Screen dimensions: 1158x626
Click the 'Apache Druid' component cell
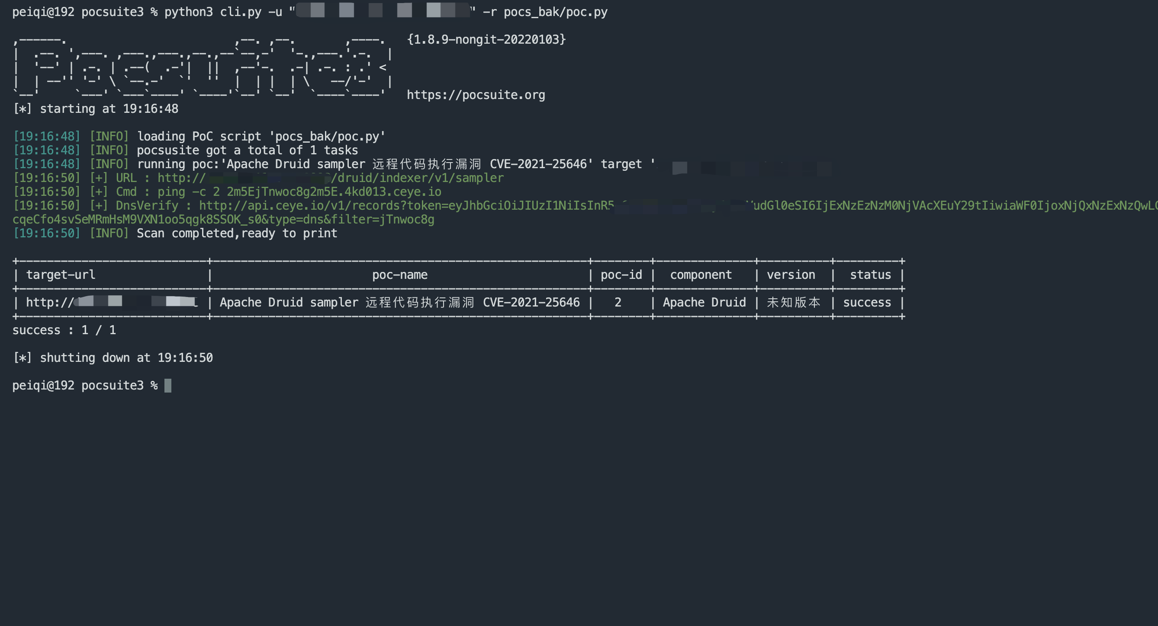click(x=704, y=303)
